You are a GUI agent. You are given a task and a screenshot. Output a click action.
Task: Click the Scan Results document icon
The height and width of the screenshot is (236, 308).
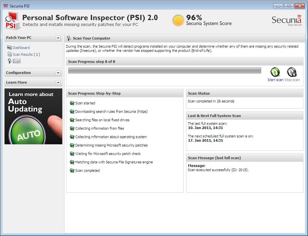tap(10, 54)
